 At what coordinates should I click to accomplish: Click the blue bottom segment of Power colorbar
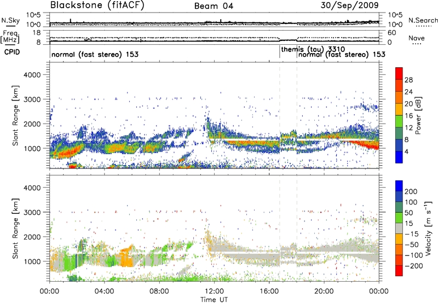pyautogui.click(x=399, y=157)
